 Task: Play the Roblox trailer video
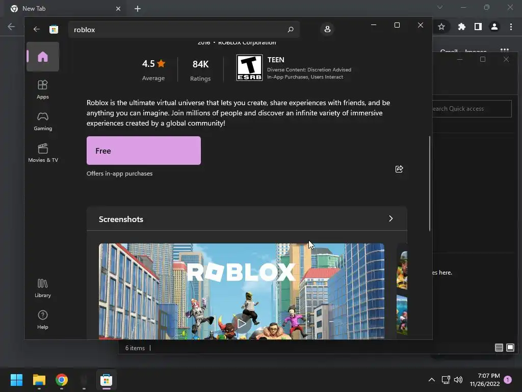click(241, 323)
